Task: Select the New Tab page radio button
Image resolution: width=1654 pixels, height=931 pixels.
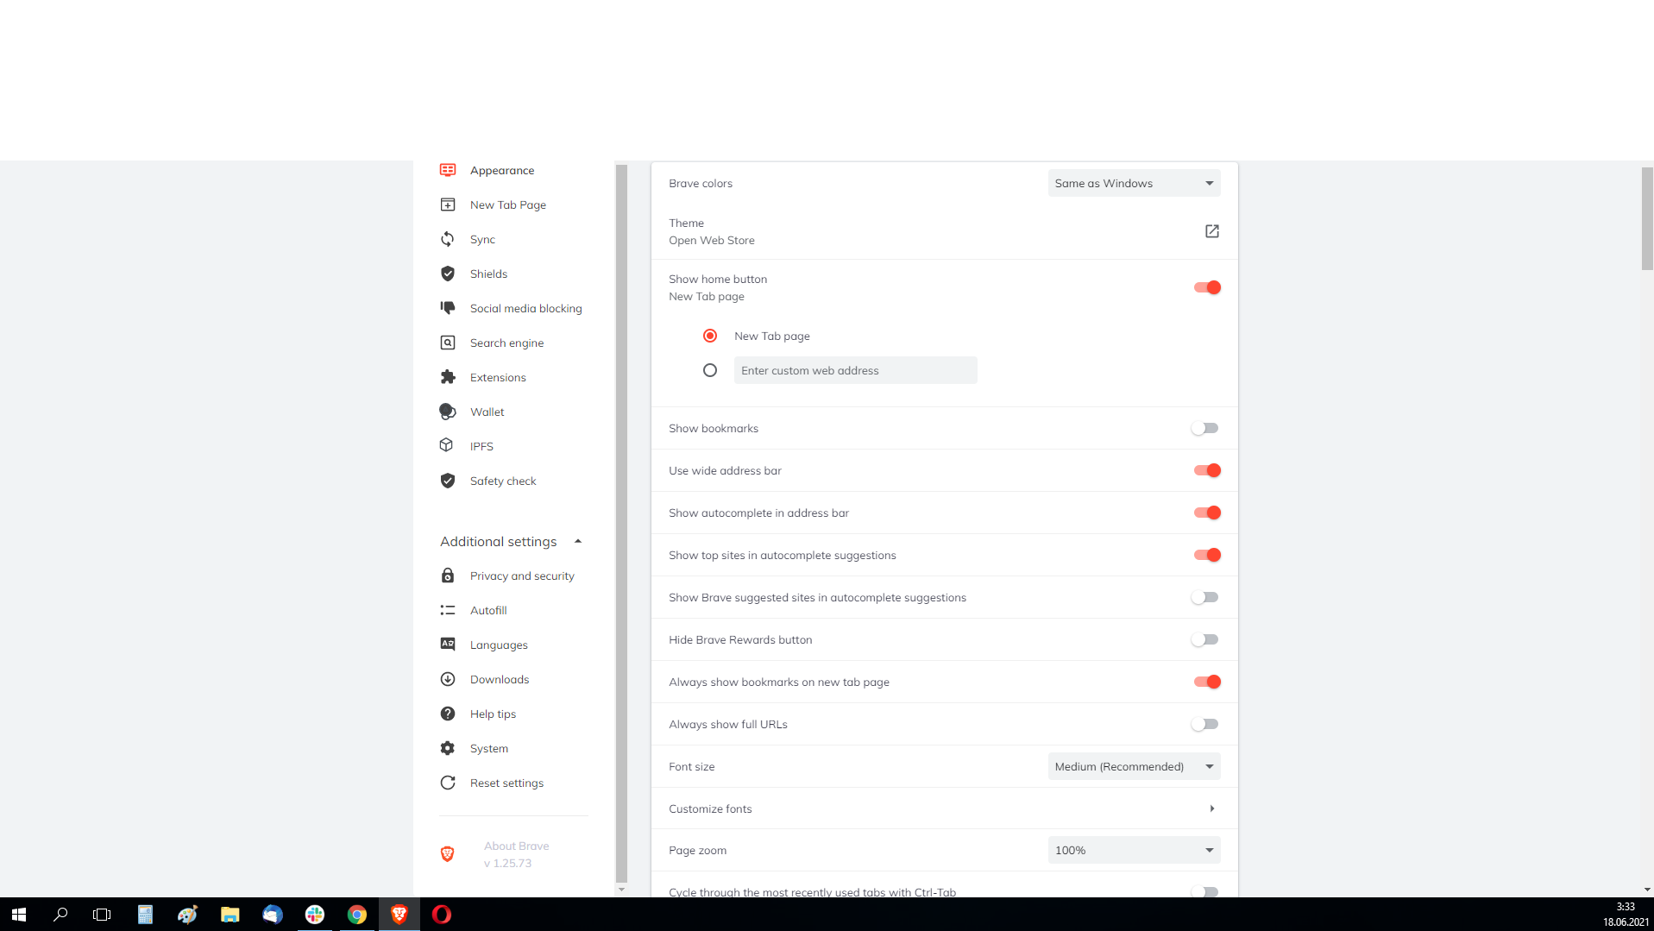Action: 710,336
